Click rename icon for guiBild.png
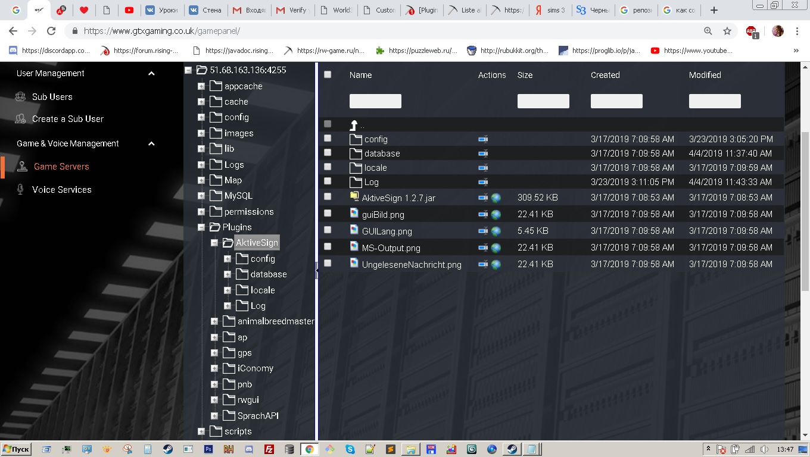This screenshot has height=457, width=810. pyautogui.click(x=483, y=214)
